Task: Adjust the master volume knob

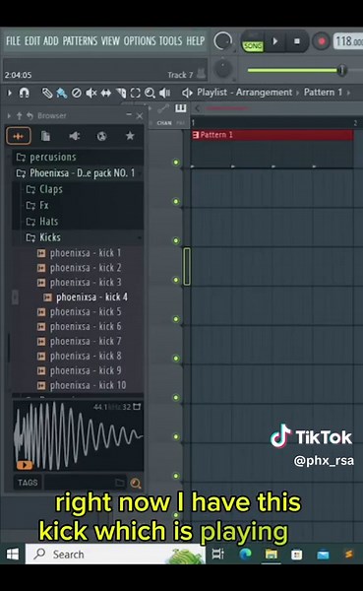Action: (x=223, y=41)
